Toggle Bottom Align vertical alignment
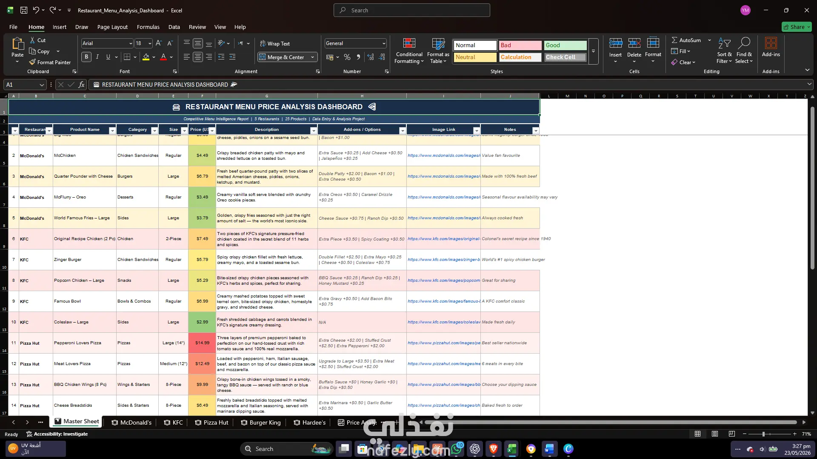The height and width of the screenshot is (459, 817). point(209,43)
